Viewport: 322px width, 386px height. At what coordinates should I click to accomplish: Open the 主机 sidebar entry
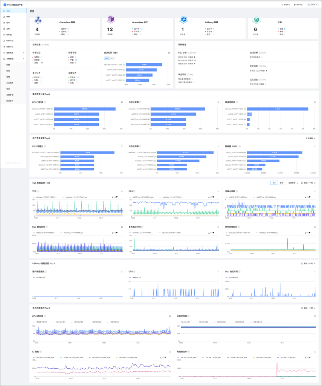8,29
